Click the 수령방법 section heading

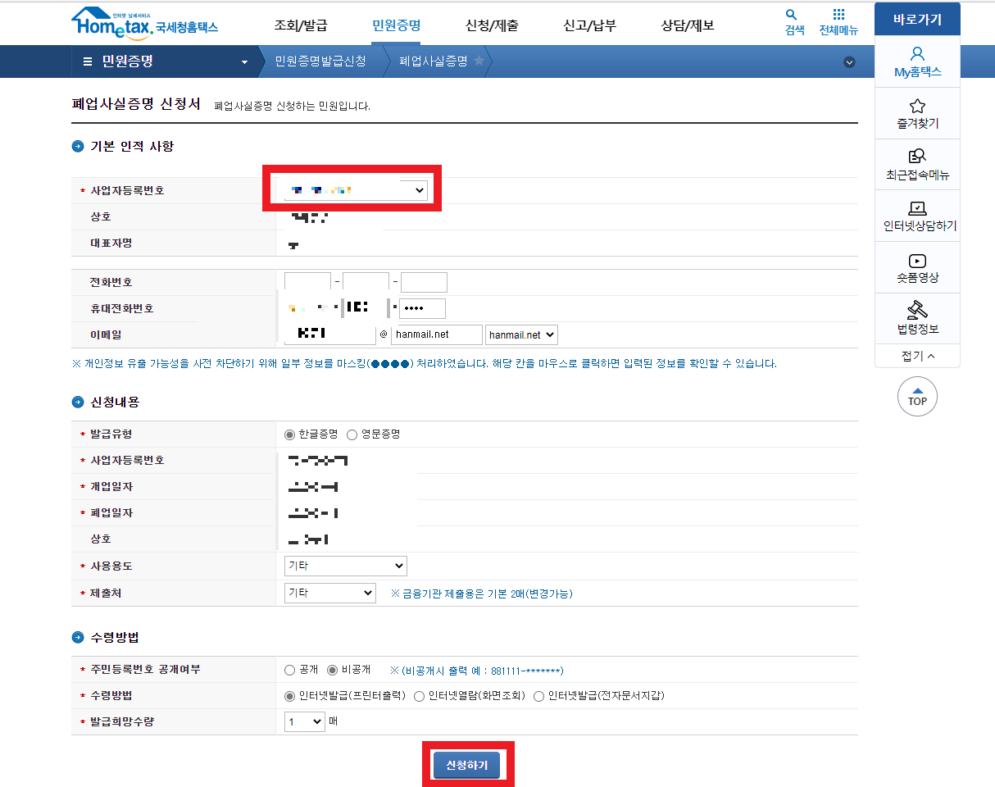pos(115,638)
